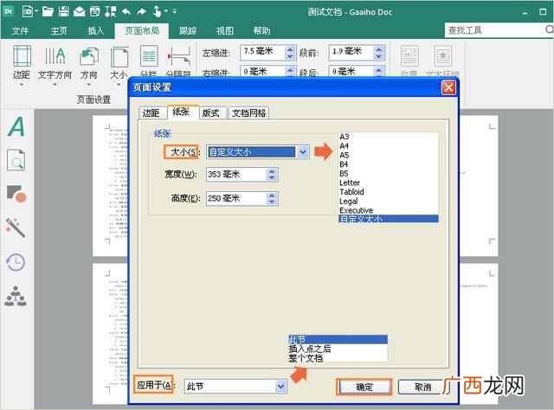Click the 段前 field showing 1.9 毫米

click(357, 53)
